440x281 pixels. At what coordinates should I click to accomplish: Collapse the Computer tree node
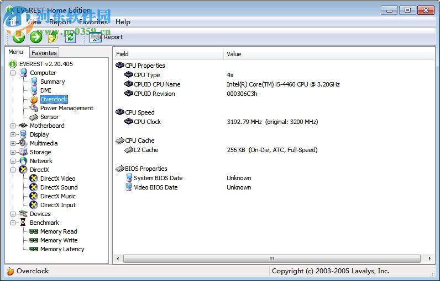13,73
